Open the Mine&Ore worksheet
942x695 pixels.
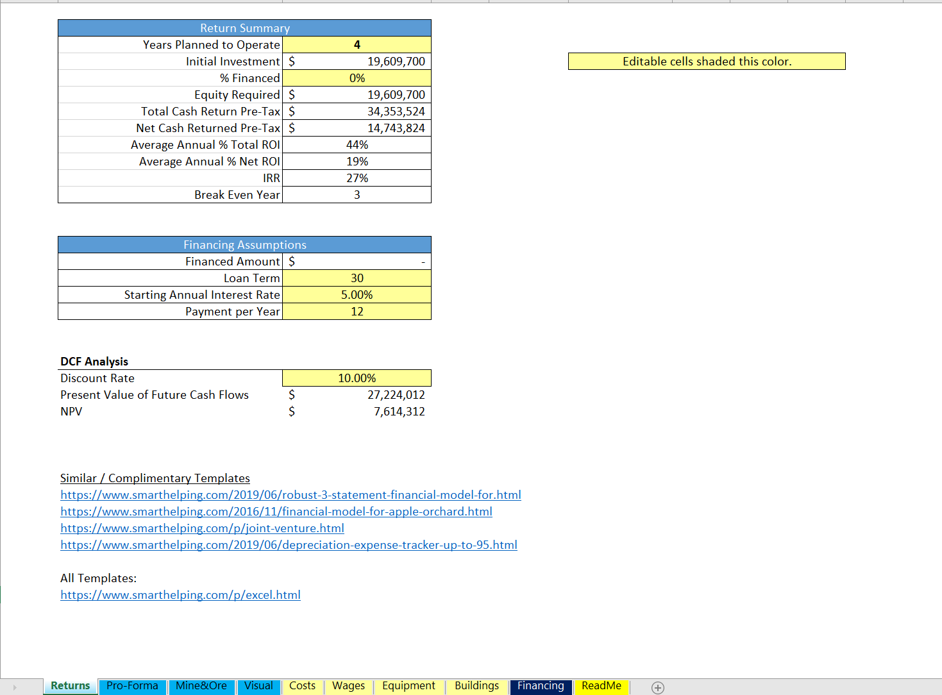pyautogui.click(x=201, y=686)
